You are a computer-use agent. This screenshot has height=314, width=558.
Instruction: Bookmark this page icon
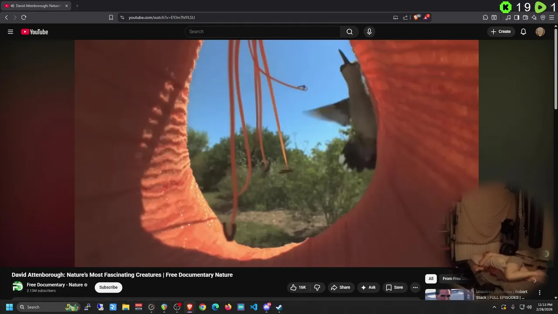(111, 17)
